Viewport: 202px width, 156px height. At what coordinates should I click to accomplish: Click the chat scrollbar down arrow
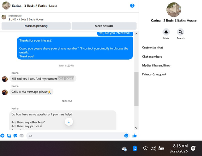click(x=136, y=128)
